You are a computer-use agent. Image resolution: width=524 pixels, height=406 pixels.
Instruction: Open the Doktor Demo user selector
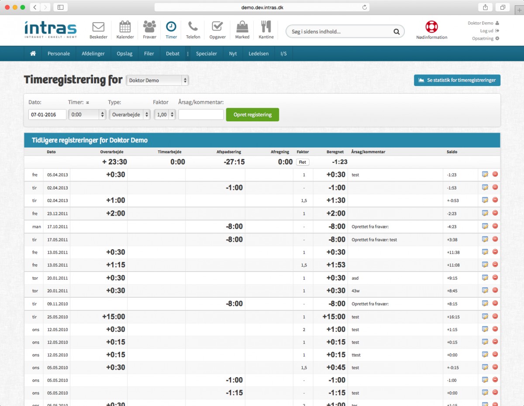pos(157,80)
